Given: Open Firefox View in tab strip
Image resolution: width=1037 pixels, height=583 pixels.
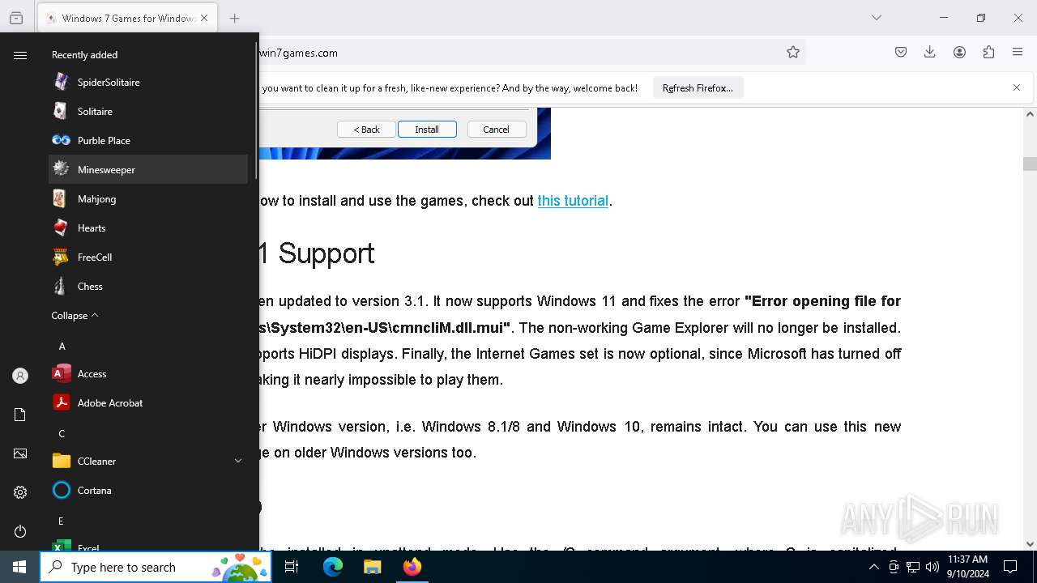Looking at the screenshot, I should [x=16, y=18].
